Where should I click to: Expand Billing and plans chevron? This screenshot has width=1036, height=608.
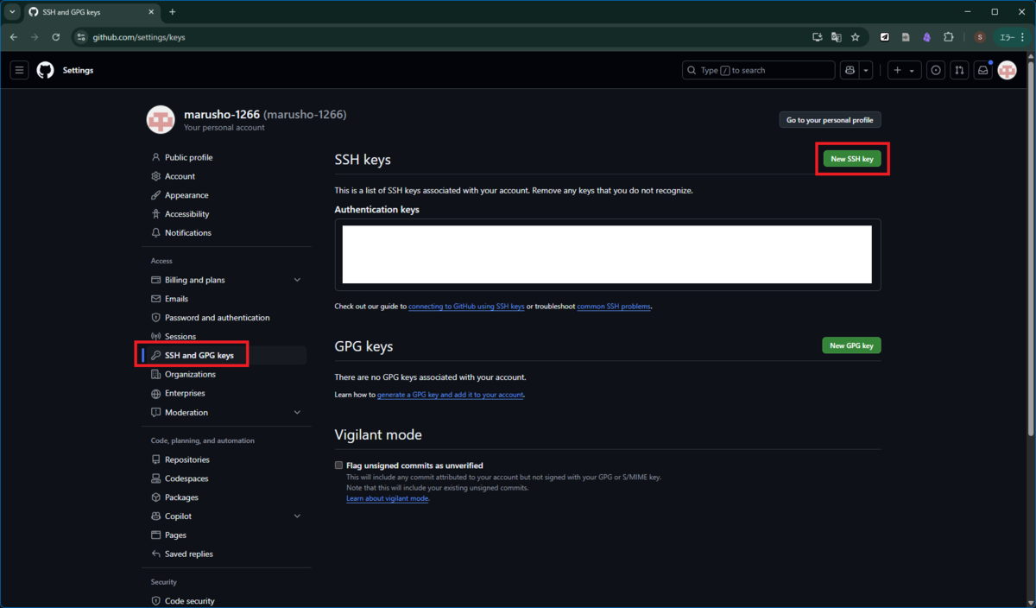(297, 280)
